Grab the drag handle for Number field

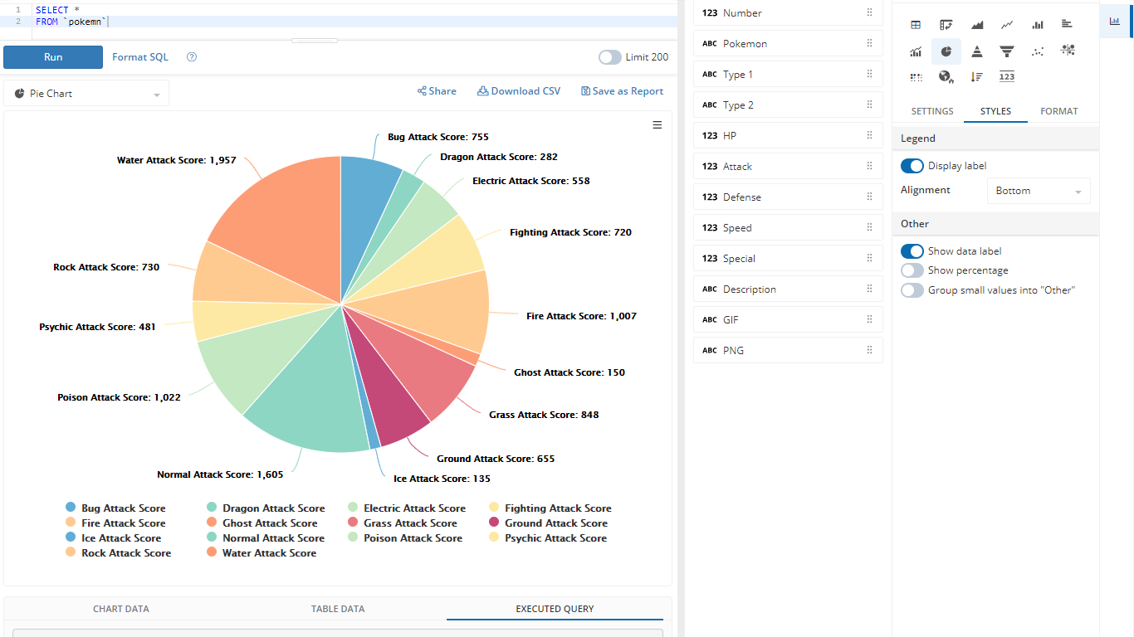(869, 13)
